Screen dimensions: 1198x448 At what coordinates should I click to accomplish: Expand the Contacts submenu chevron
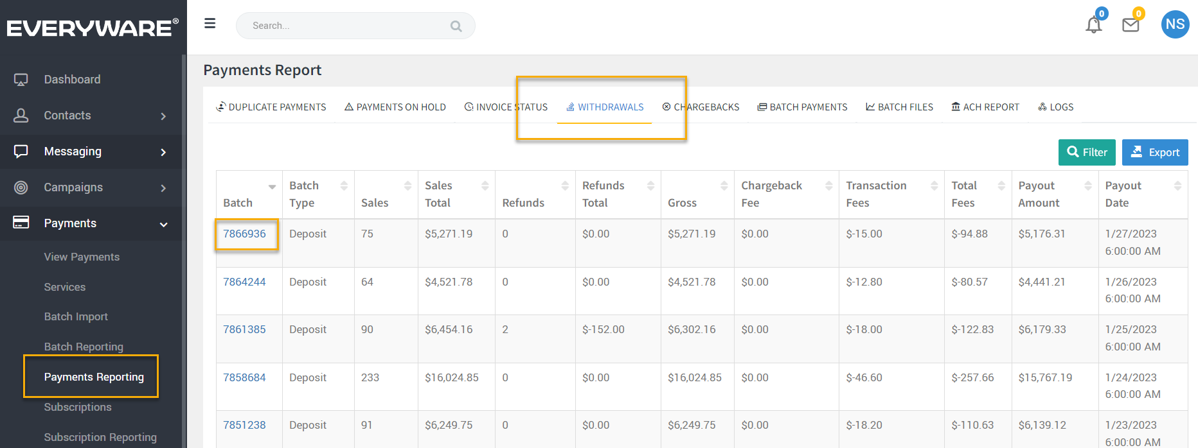tap(163, 116)
